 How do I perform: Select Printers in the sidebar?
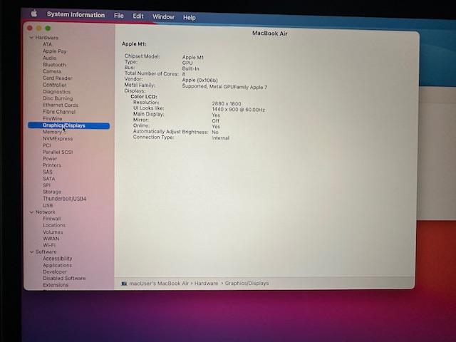pos(52,165)
